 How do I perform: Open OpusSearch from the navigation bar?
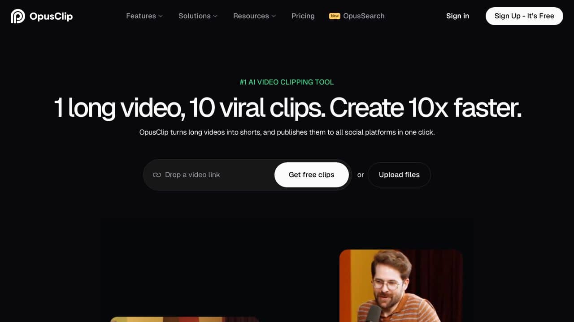click(364, 16)
